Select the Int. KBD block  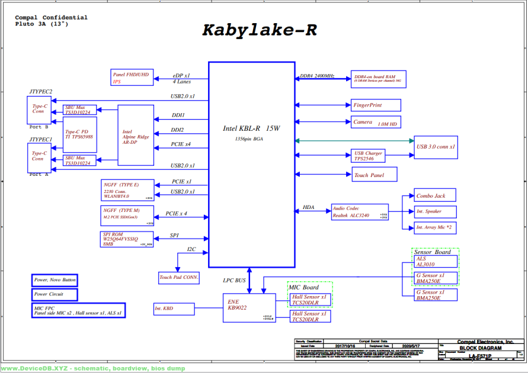tap(174, 308)
